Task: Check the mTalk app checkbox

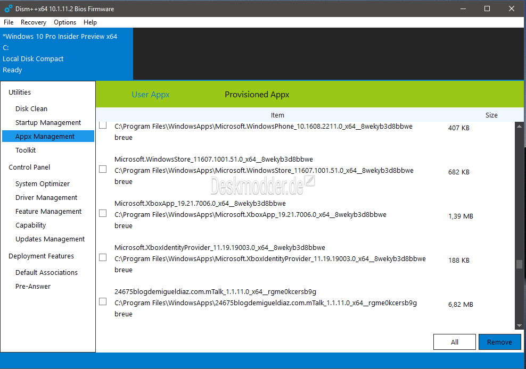Action: click(x=103, y=301)
